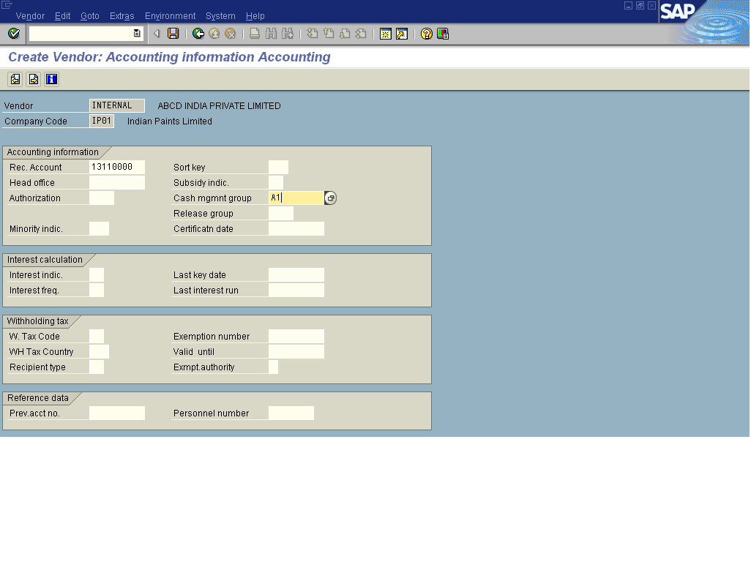Go to the next screen icon

(34, 79)
